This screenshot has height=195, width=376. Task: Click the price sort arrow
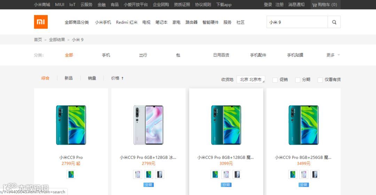(122, 78)
